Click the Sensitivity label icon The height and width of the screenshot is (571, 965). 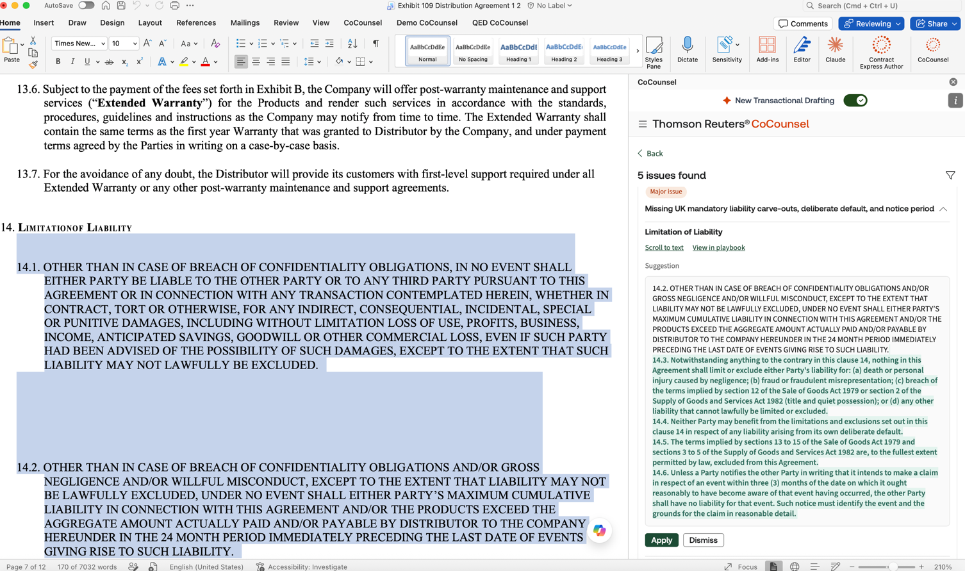coord(727,50)
